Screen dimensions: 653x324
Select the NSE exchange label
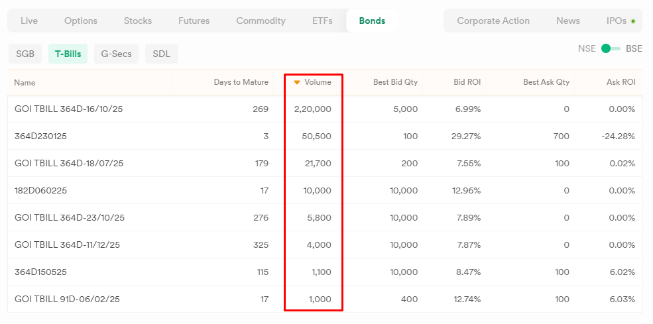[x=587, y=49]
